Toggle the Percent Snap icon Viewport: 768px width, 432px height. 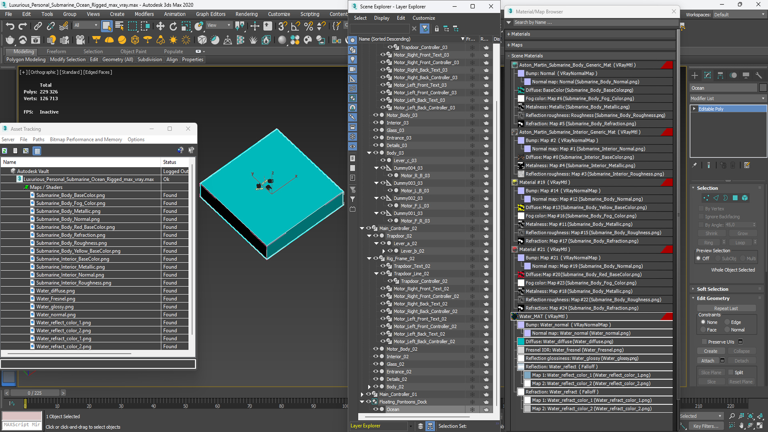308,26
